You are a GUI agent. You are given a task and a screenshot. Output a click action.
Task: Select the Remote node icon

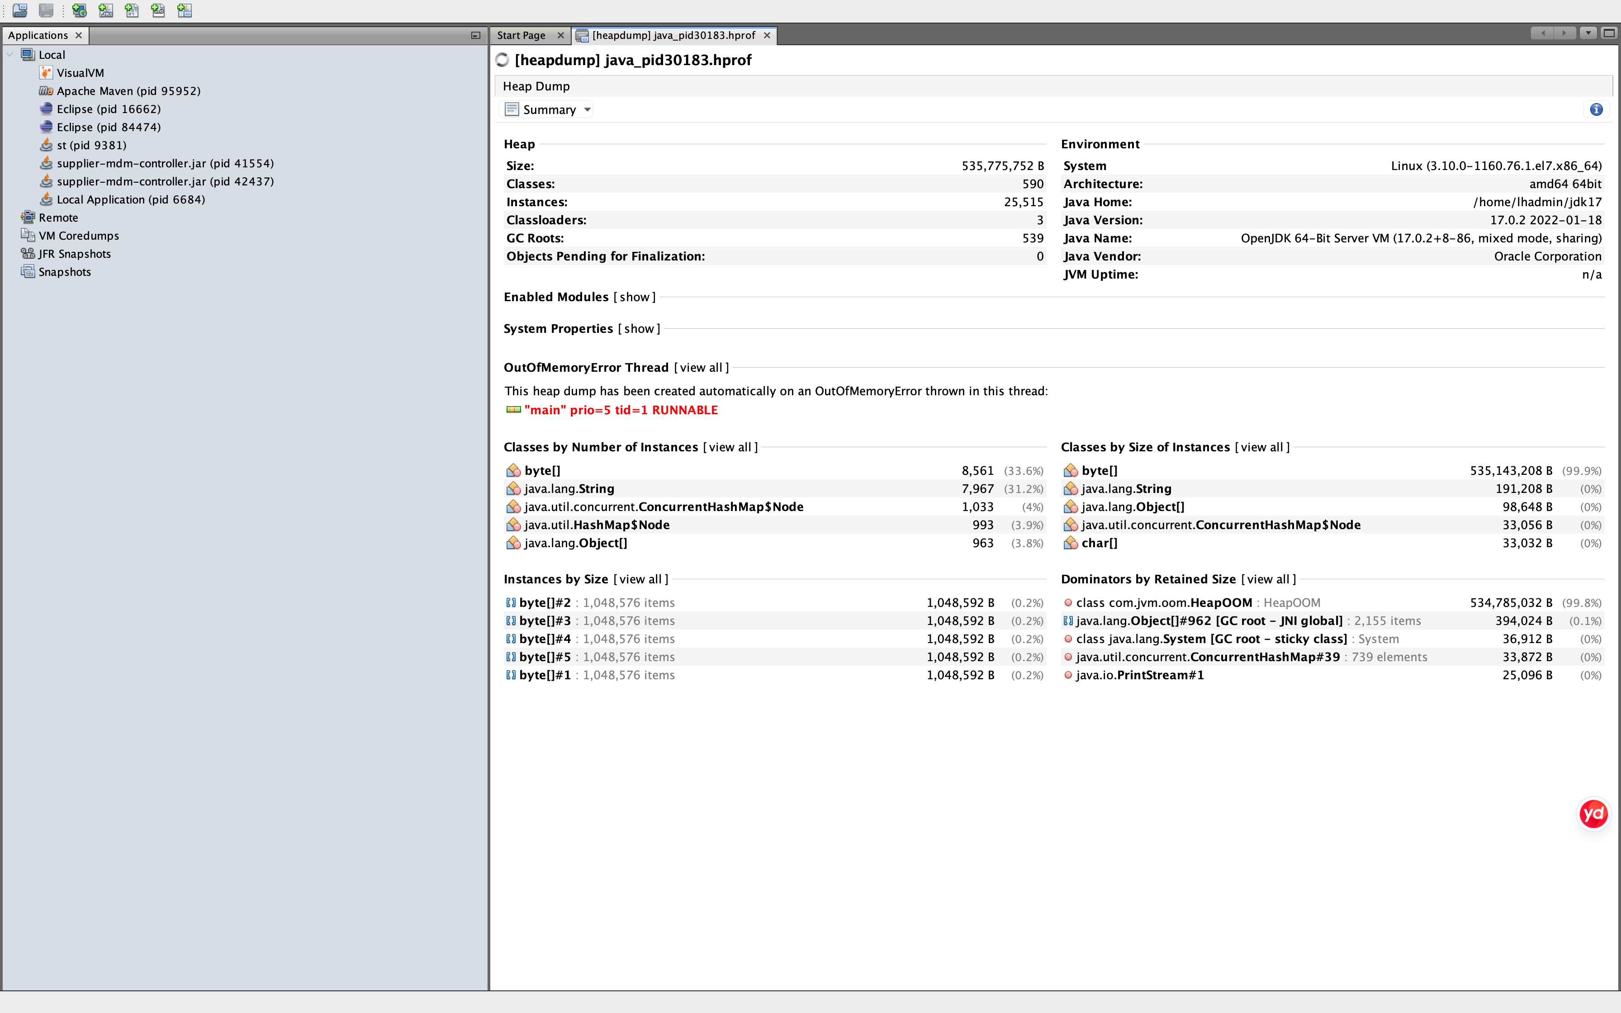(28, 217)
